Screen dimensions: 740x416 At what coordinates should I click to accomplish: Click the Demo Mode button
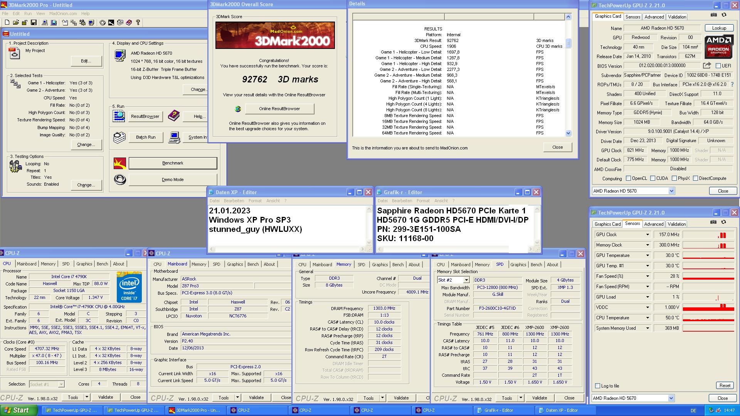173,179
